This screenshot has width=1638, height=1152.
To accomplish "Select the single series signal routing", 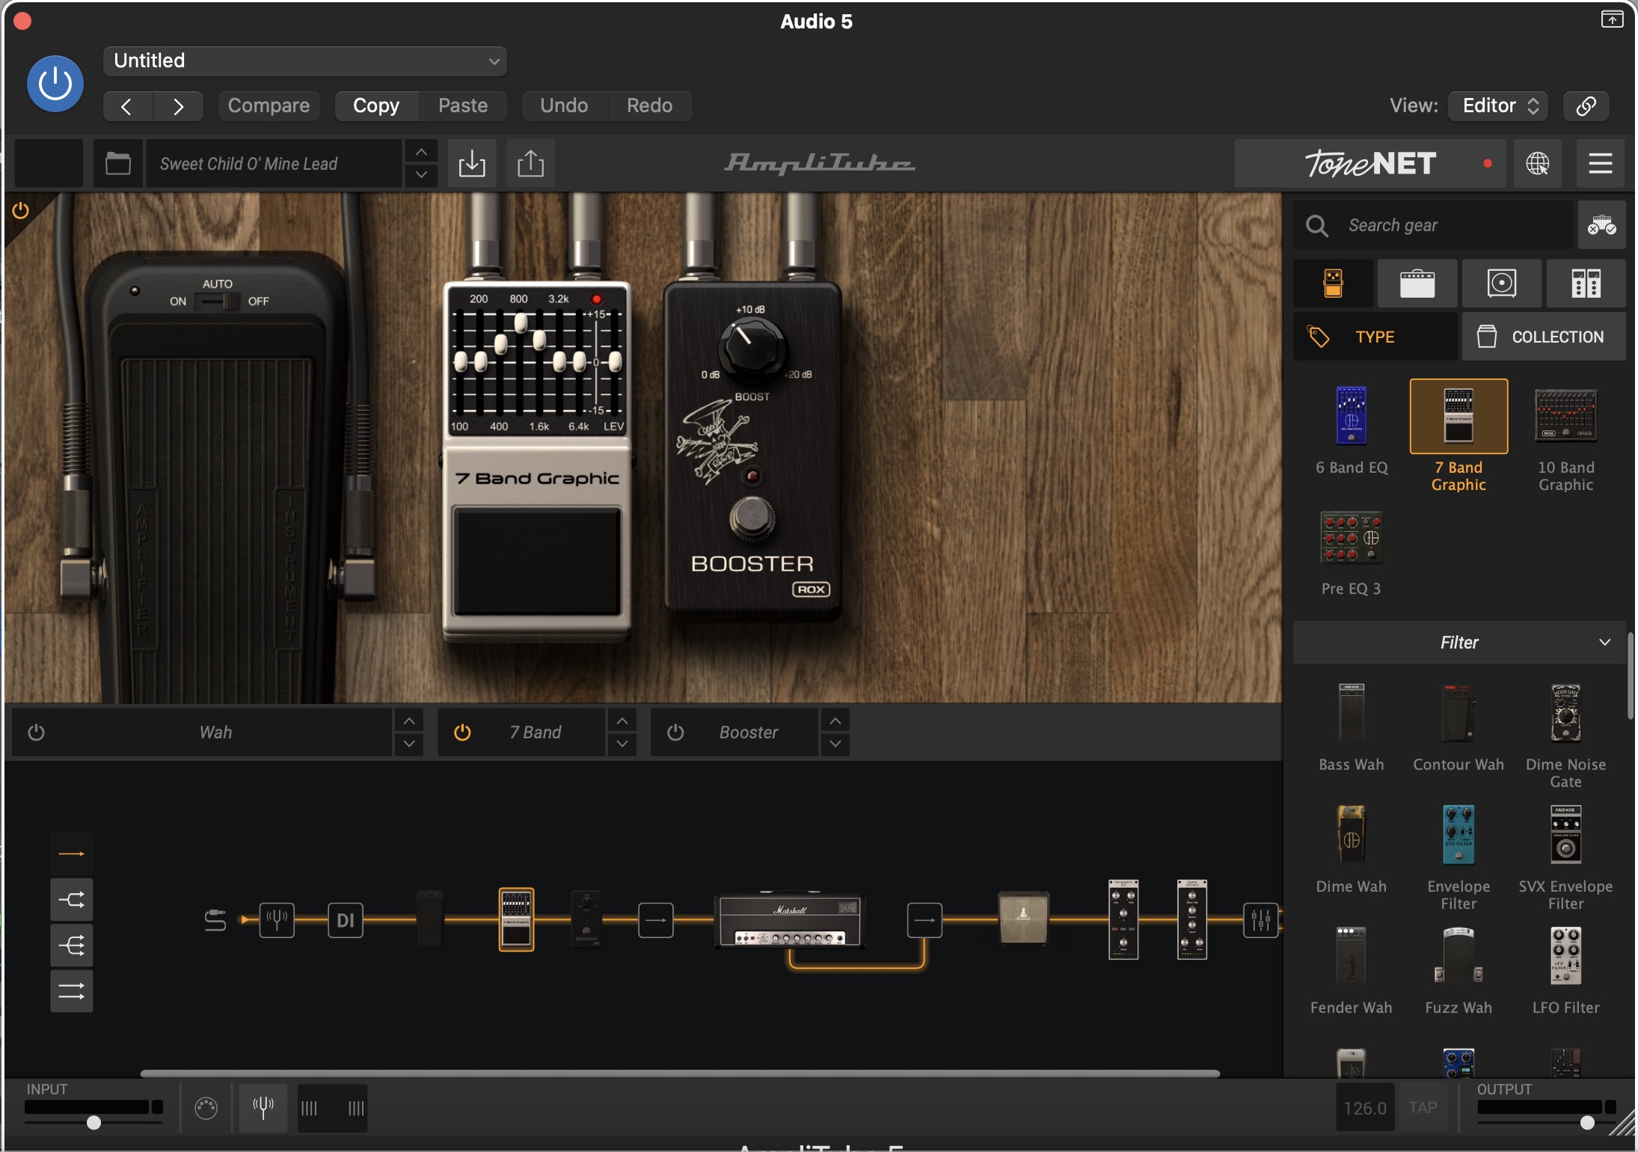I will (72, 854).
